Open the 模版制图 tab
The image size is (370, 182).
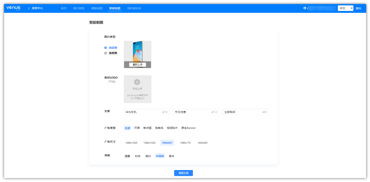[x=97, y=8]
